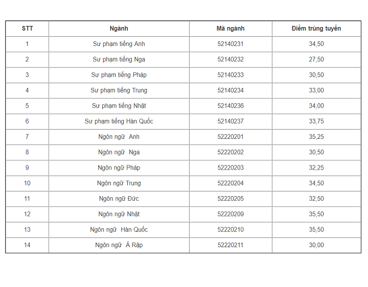This screenshot has width=368, height=287.
Task: Click the score 27,50 cell
Action: tap(316, 59)
